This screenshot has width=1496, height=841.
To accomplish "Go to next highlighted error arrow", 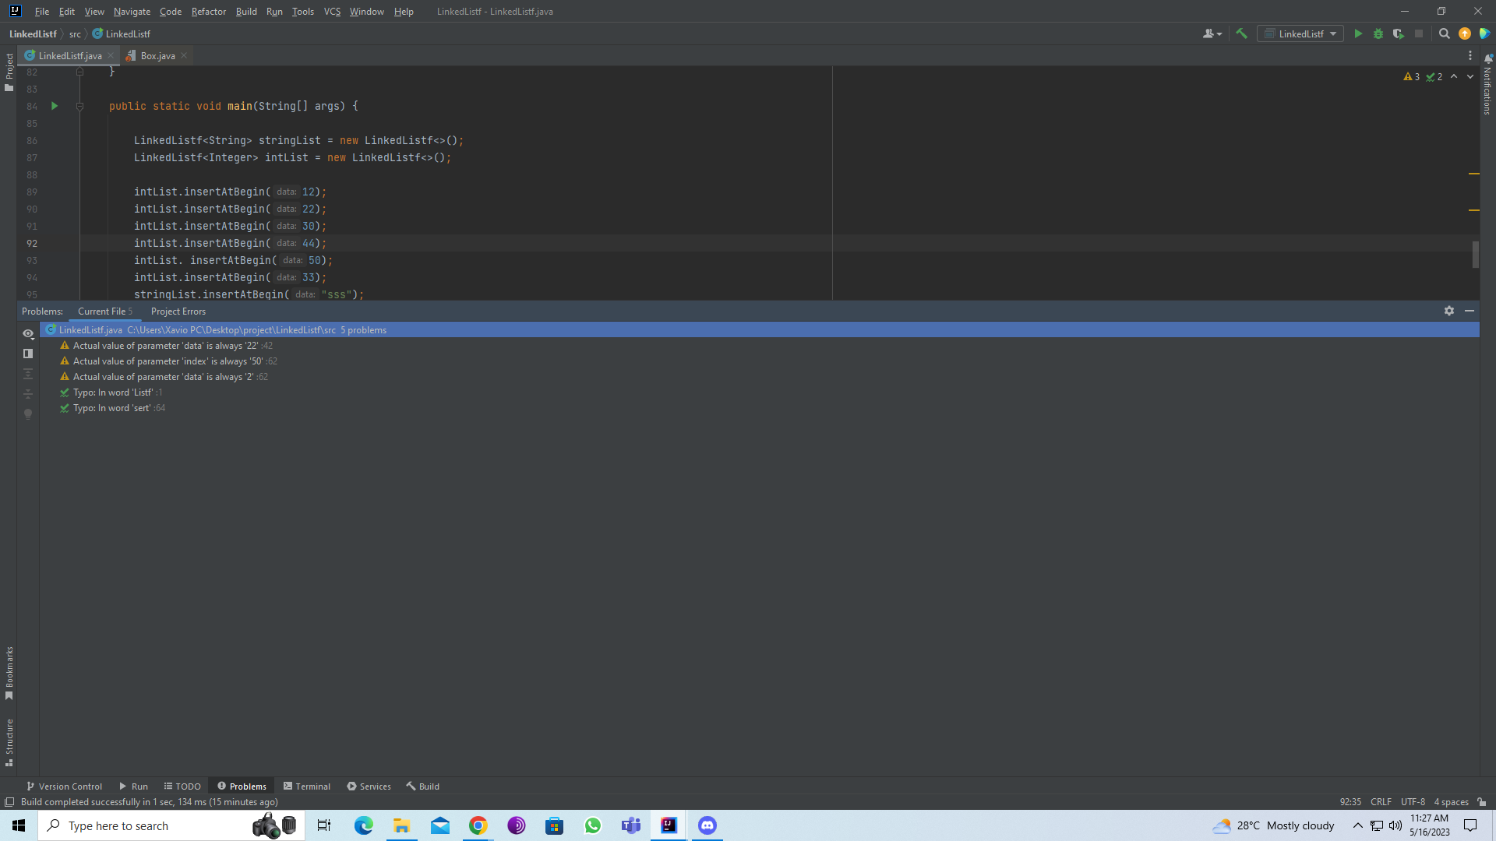I will pyautogui.click(x=1470, y=76).
